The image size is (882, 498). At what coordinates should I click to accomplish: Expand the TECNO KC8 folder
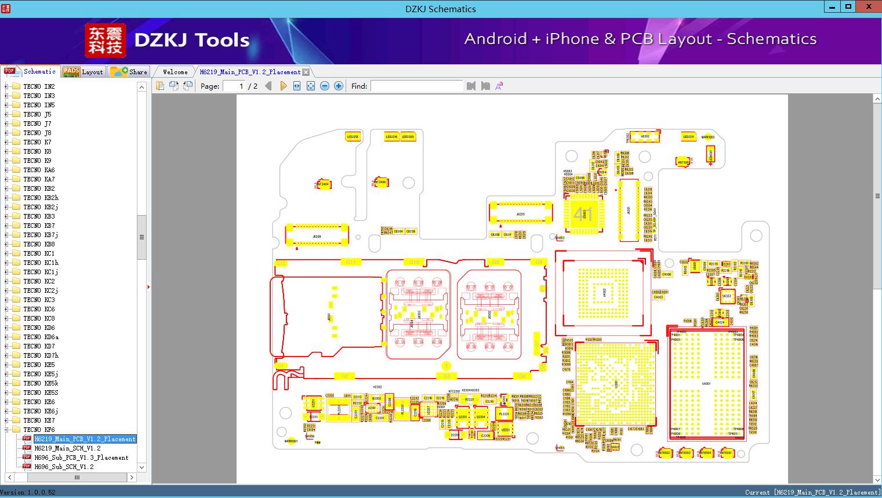pos(6,318)
